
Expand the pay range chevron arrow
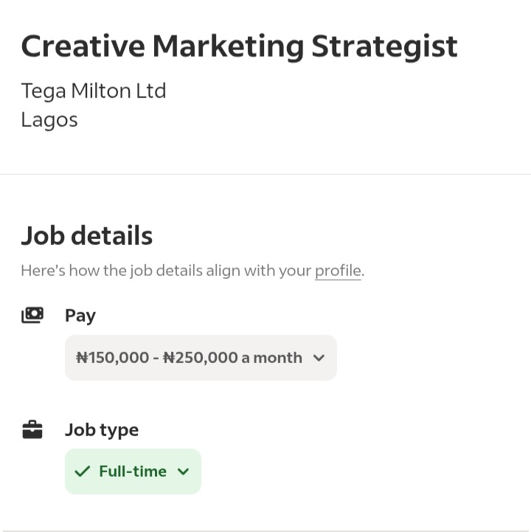319,358
